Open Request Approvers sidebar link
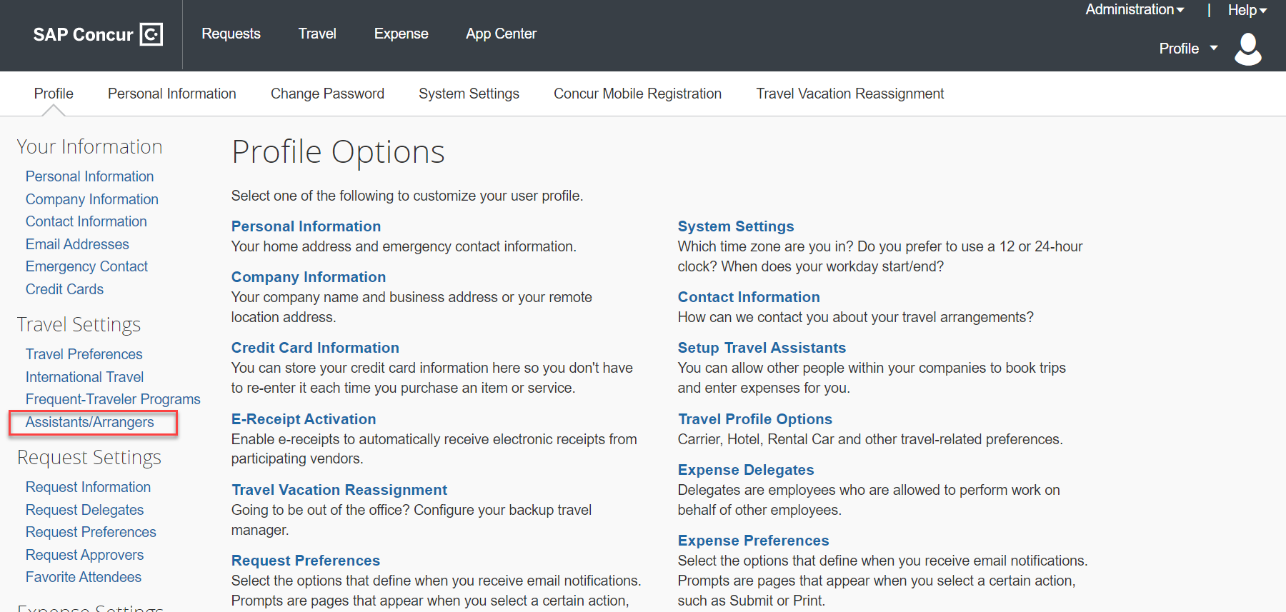This screenshot has width=1286, height=612. pyautogui.click(x=84, y=555)
